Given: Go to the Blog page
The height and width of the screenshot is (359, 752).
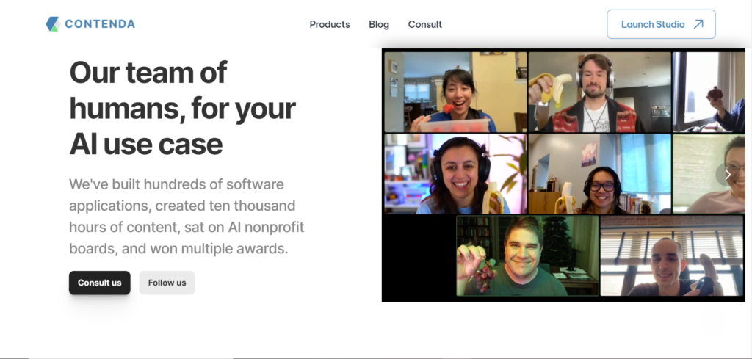Looking at the screenshot, I should point(379,24).
